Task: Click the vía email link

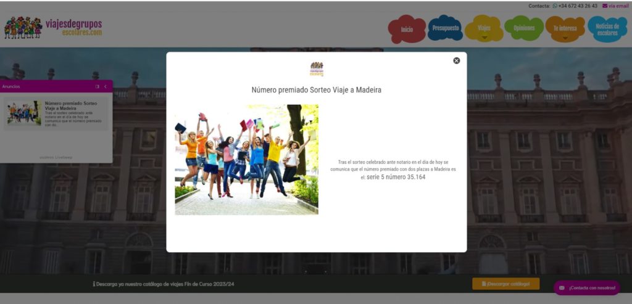Action: tap(618, 6)
